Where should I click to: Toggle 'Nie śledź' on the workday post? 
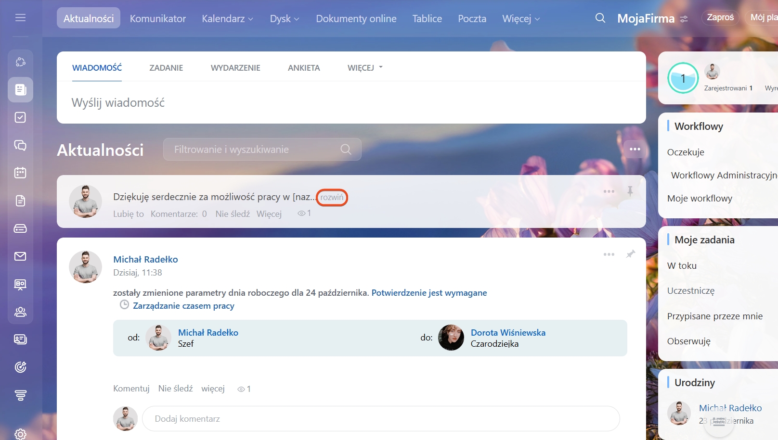[175, 389]
